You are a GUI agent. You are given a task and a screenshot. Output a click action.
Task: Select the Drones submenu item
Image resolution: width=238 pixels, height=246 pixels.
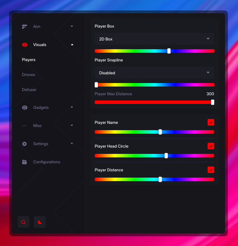28,75
